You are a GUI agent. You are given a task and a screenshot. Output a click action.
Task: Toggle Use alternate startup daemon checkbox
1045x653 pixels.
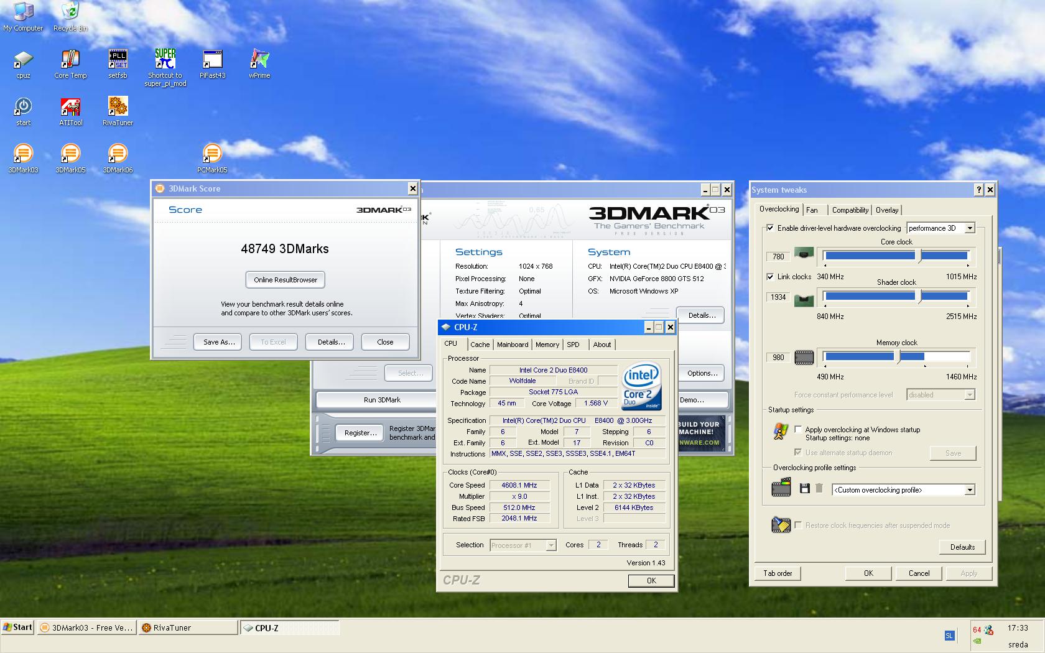(x=798, y=453)
